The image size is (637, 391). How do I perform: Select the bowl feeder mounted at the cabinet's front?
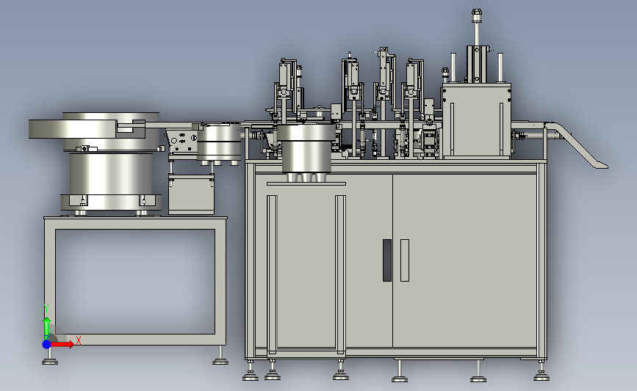pos(306,153)
